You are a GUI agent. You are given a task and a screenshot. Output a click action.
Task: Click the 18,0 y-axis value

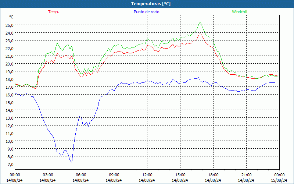point(10,79)
